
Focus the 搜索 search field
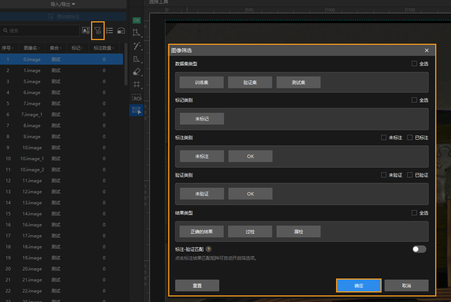pyautogui.click(x=40, y=30)
